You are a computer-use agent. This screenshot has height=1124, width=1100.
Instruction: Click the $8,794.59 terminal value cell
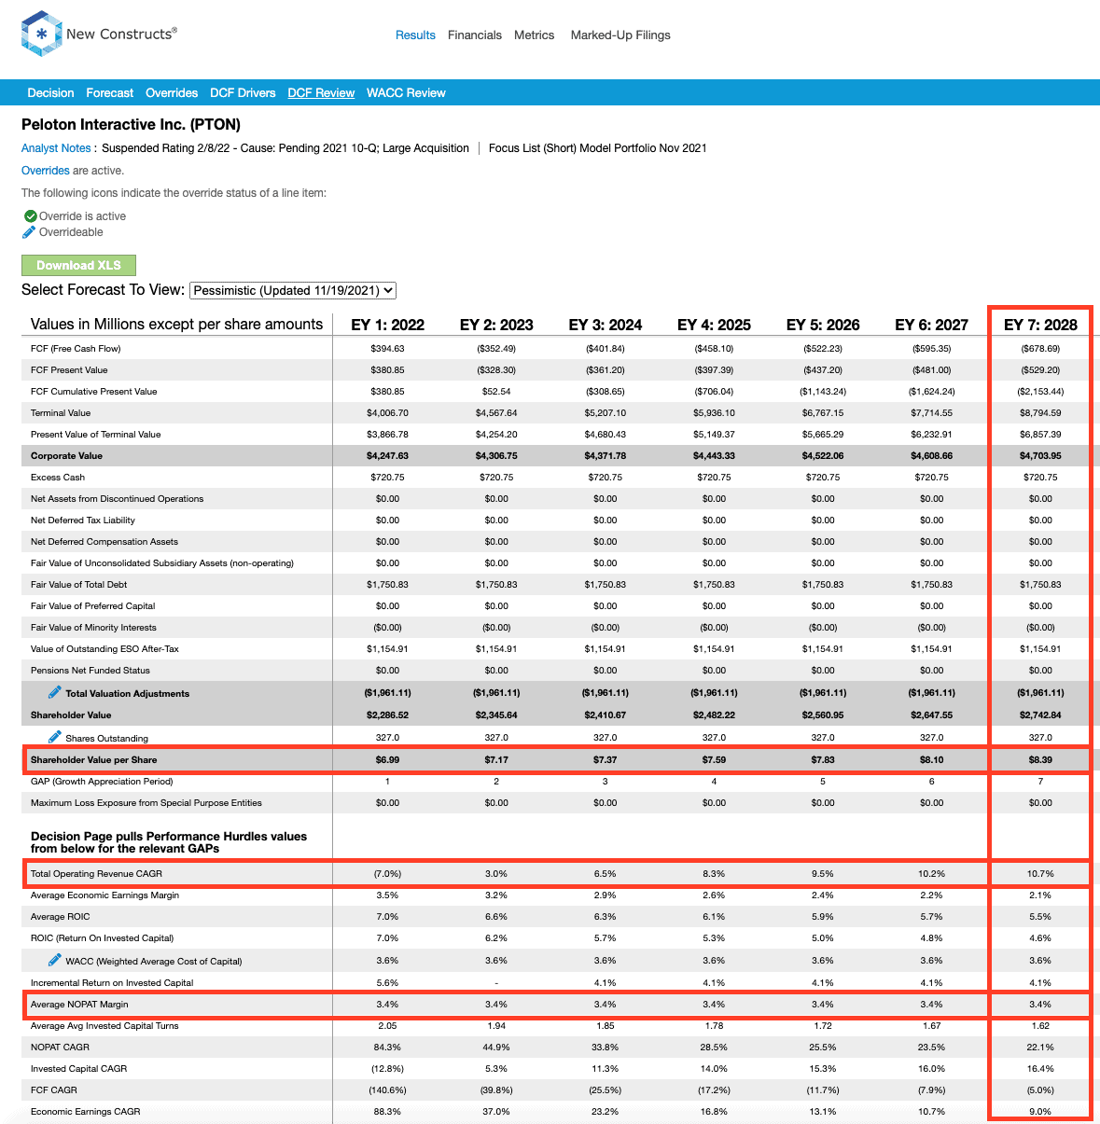(1040, 413)
